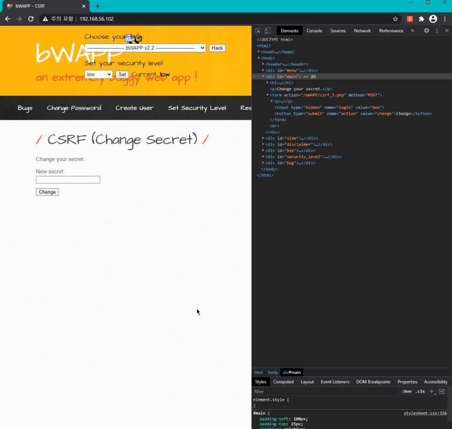Image resolution: width=452 pixels, height=429 pixels.
Task: Open the Change Password menu link
Action: 74,108
